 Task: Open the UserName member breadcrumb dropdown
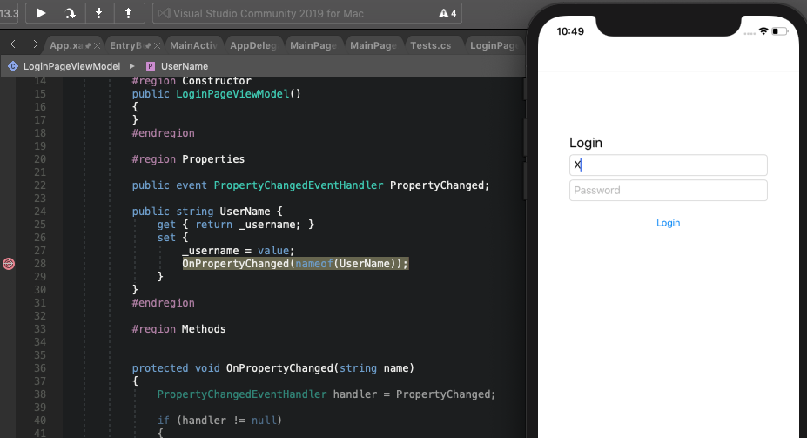point(184,66)
